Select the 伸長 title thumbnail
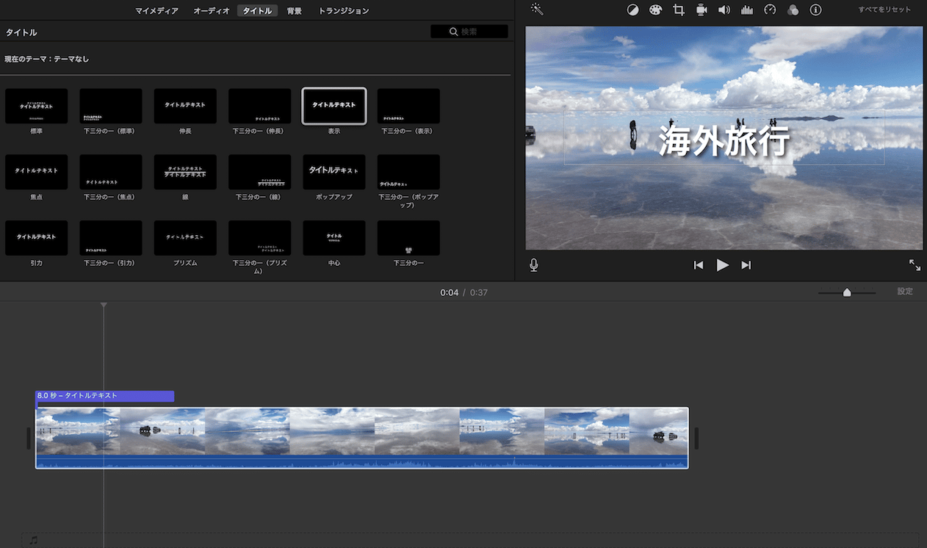Screen dimensions: 927x548 click(x=185, y=107)
